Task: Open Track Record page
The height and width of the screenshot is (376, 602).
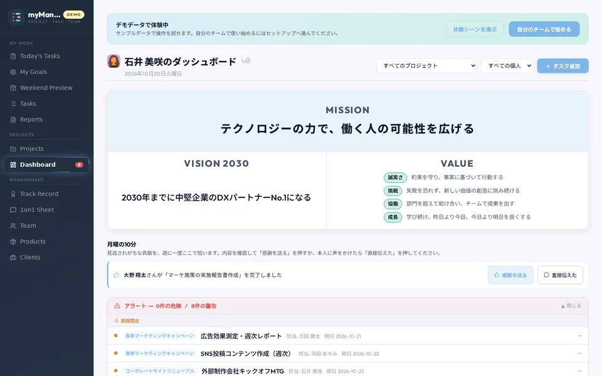Action: [46, 194]
